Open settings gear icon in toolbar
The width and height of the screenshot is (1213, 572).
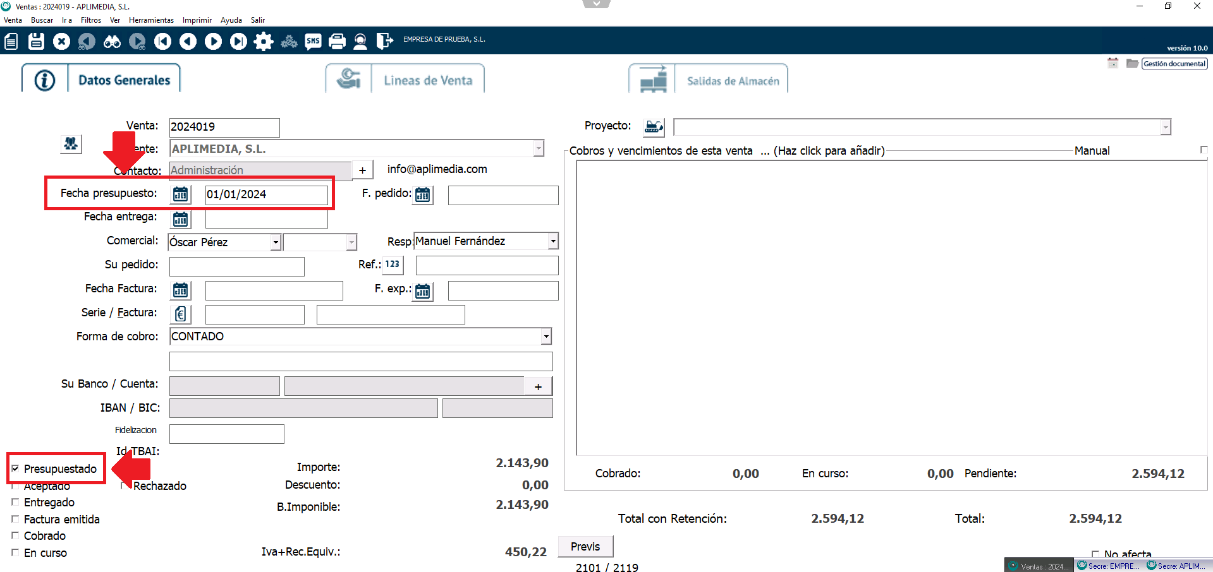coord(263,42)
